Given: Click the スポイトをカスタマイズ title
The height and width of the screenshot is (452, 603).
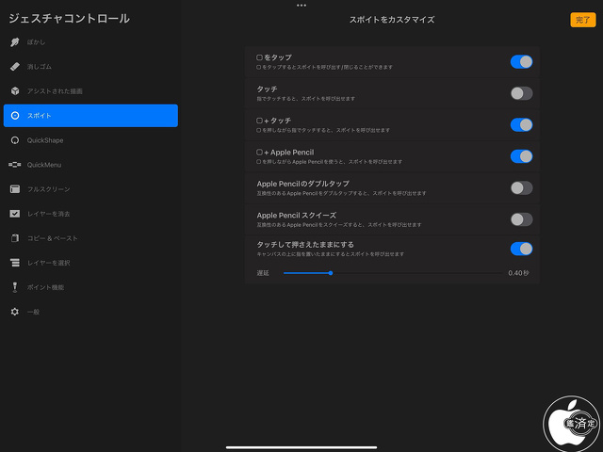Looking at the screenshot, I should pyautogui.click(x=392, y=20).
